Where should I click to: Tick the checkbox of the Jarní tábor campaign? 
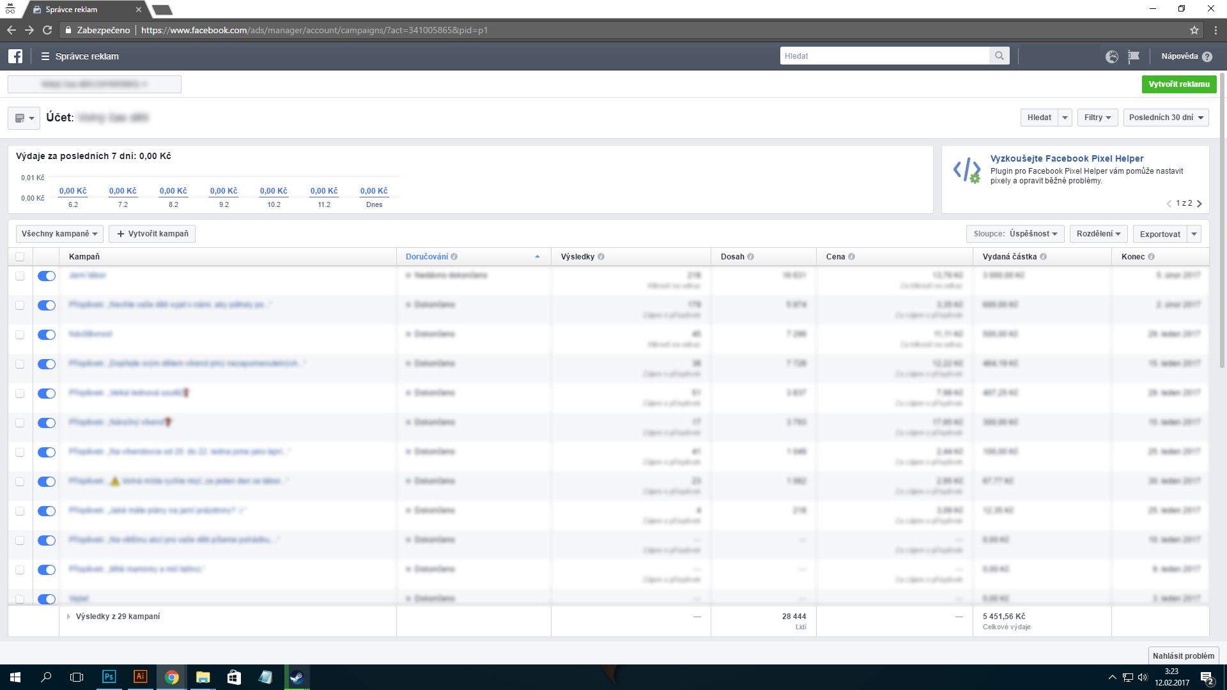pyautogui.click(x=20, y=276)
